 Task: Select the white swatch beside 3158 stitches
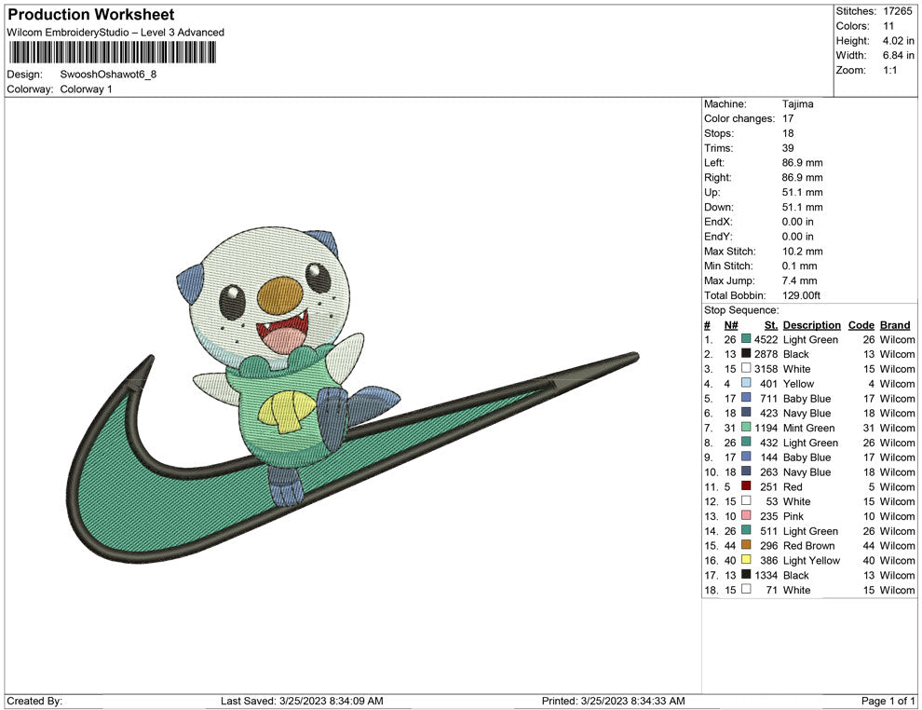pyautogui.click(x=746, y=368)
